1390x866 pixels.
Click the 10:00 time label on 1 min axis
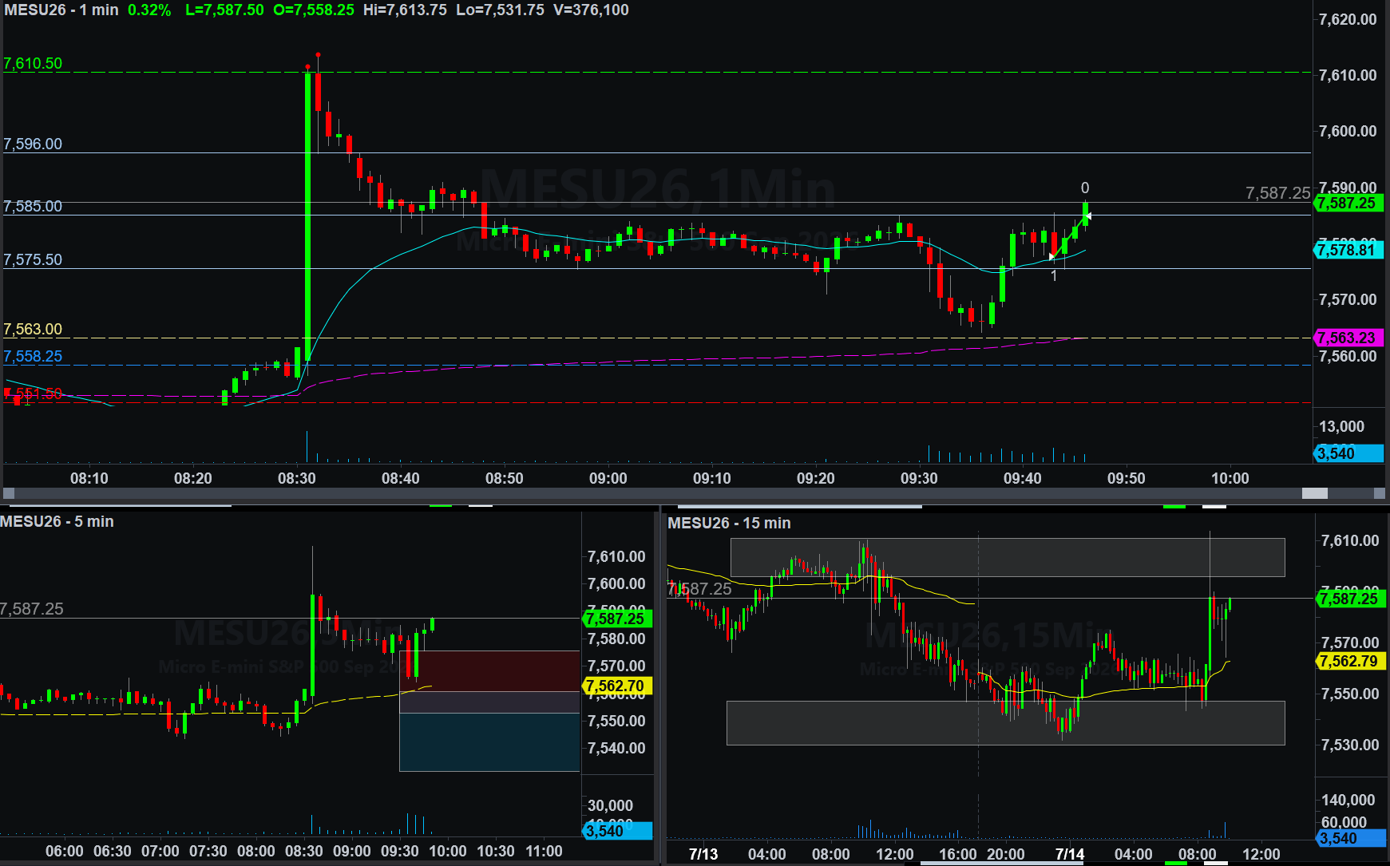click(x=1230, y=479)
